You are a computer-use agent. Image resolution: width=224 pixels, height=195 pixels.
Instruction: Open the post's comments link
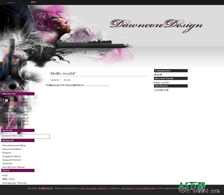(x=55, y=80)
